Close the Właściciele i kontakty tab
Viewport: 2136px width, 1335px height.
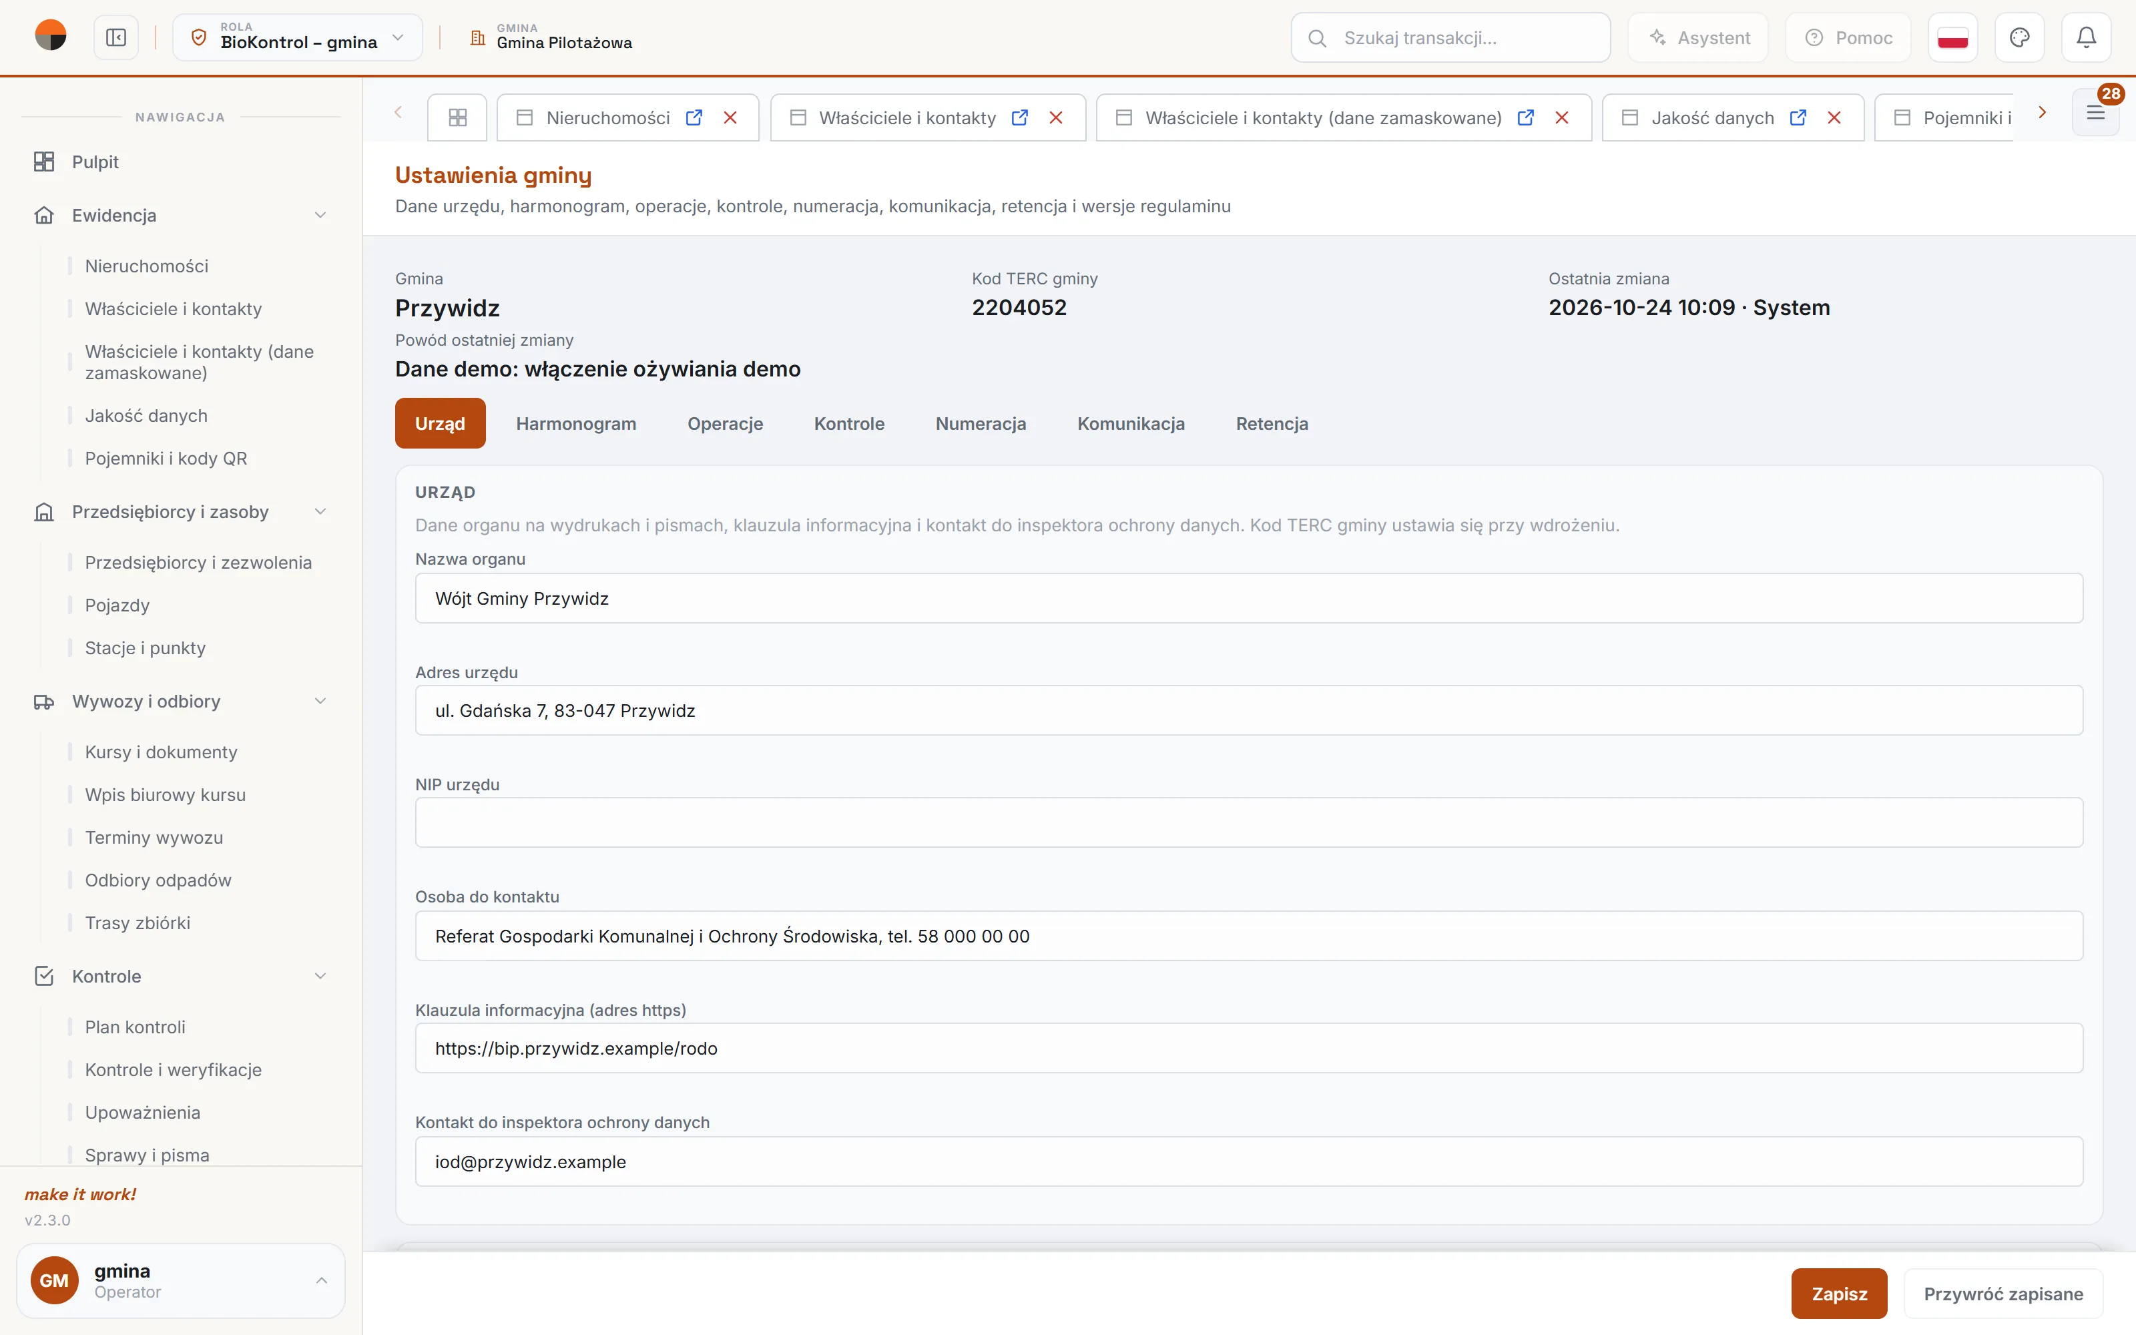[1055, 117]
